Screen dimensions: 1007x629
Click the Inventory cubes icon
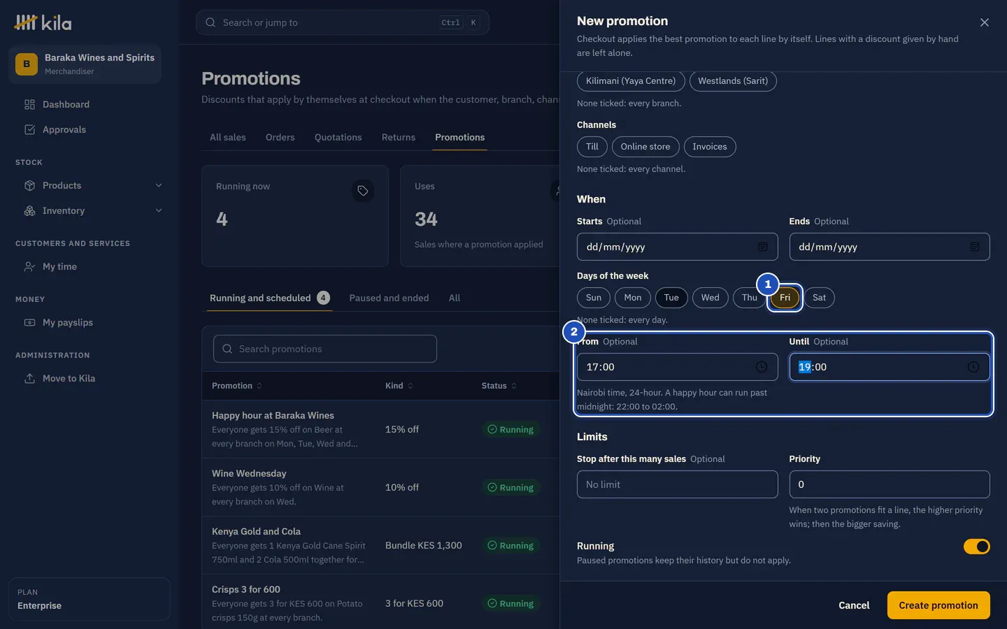coord(29,210)
